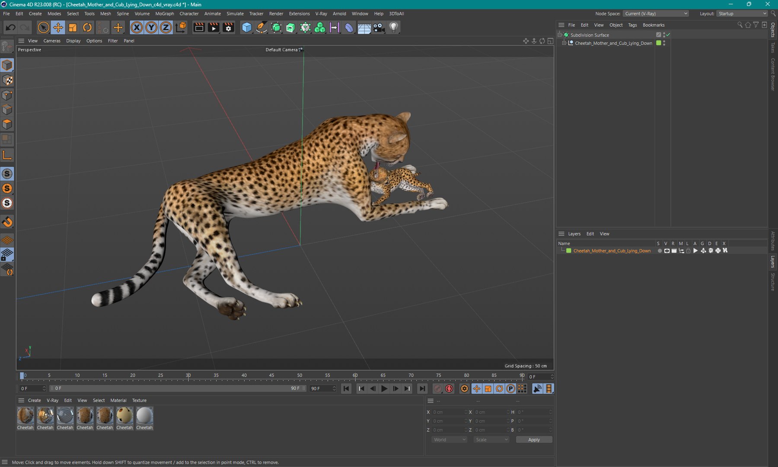Open the Simulate menu

tap(235, 14)
